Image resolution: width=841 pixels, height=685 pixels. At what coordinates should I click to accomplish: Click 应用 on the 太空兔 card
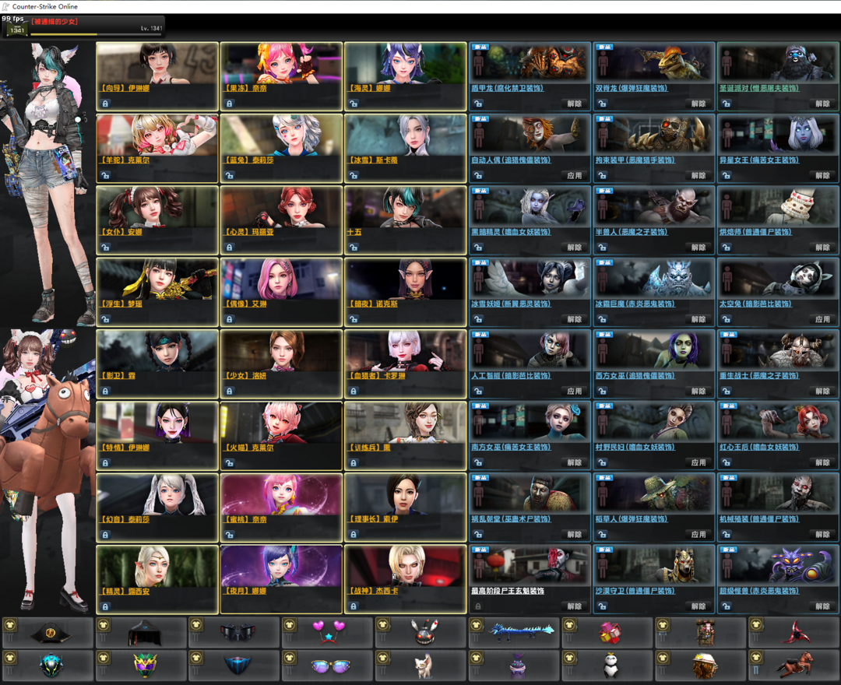click(x=823, y=319)
